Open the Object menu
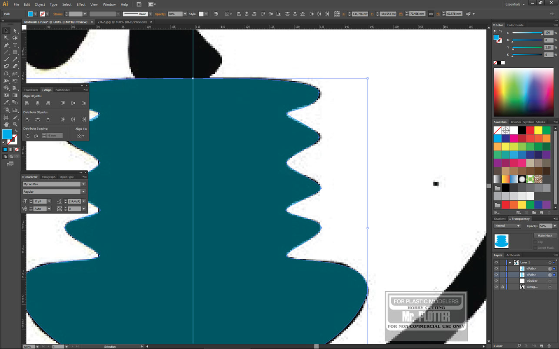Screen dimensions: 559x349 40,4
